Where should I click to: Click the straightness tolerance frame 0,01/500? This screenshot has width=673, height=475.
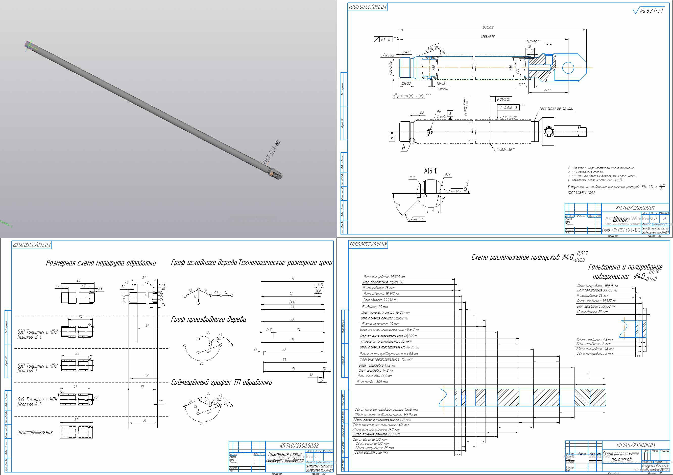click(501, 99)
